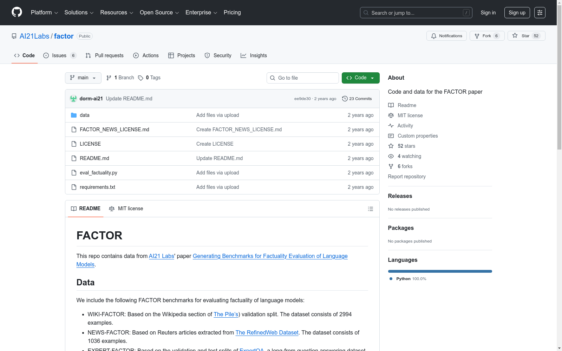Switch to the Actions tab
Screen dimensions: 562x351
point(146,55)
